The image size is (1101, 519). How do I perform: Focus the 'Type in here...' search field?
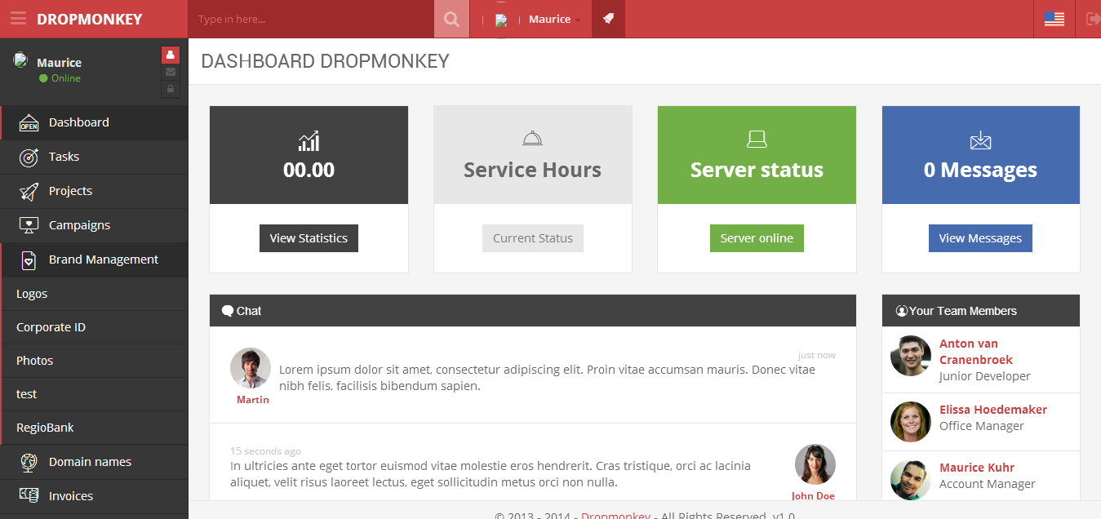[310, 19]
